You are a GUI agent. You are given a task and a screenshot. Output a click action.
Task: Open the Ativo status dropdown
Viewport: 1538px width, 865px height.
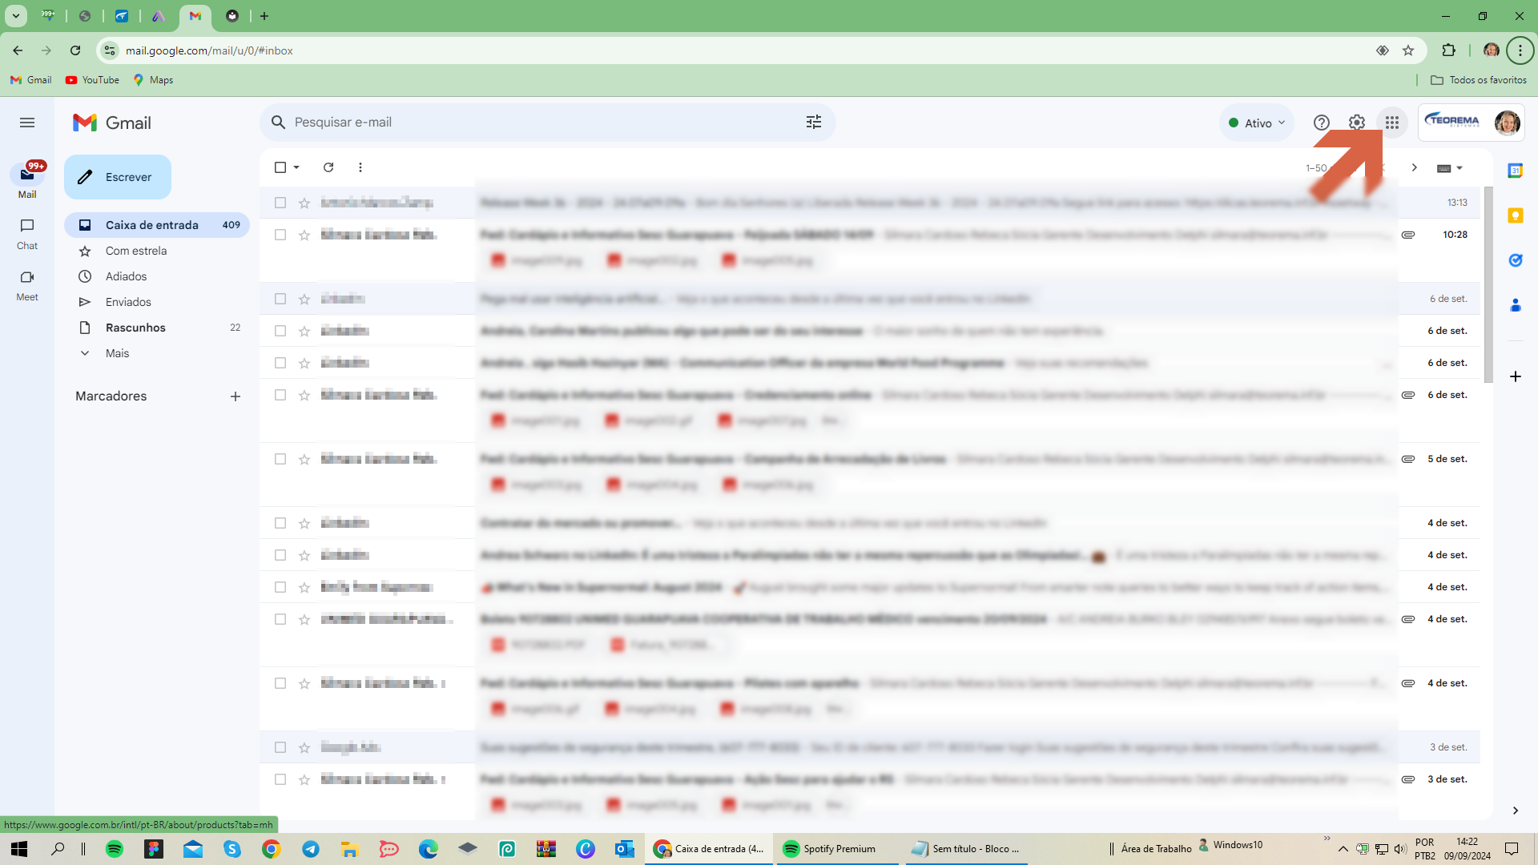point(1256,123)
